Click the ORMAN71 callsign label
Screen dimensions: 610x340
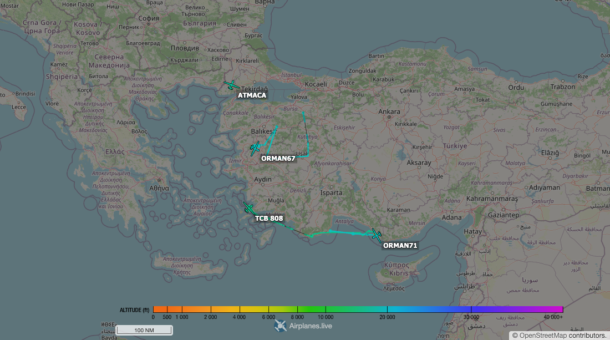click(400, 246)
